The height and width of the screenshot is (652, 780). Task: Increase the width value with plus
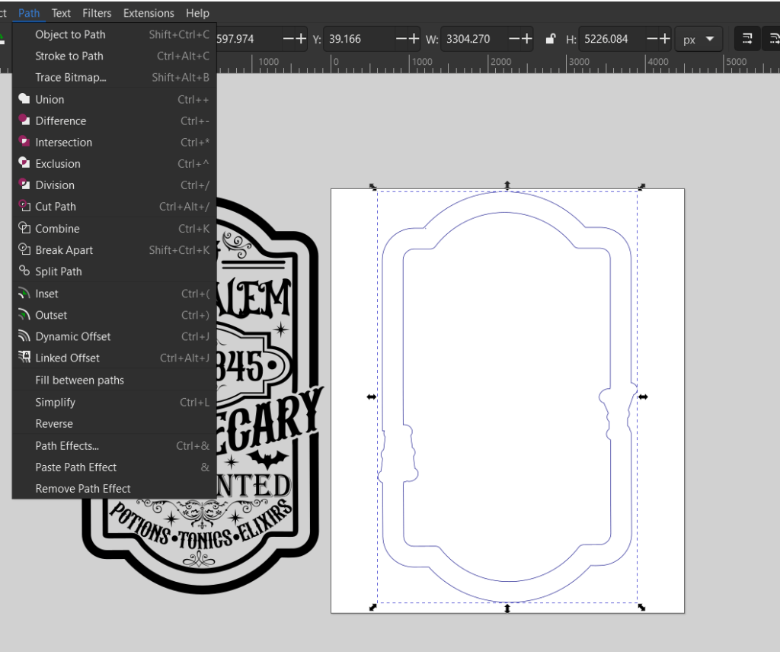[527, 39]
